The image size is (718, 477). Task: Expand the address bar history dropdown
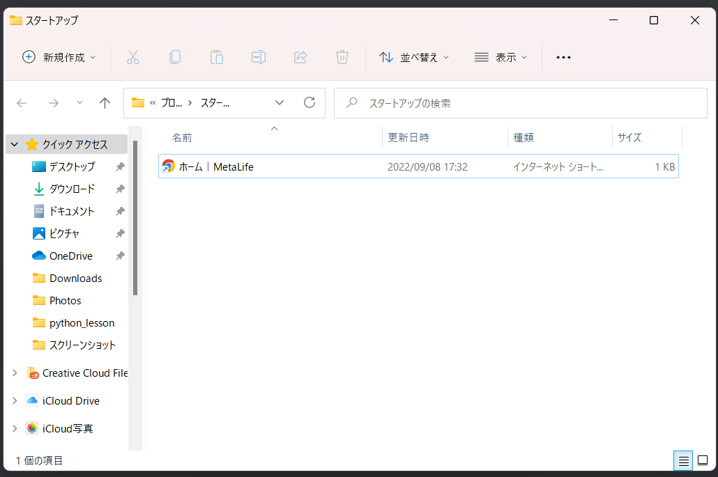[x=280, y=103]
